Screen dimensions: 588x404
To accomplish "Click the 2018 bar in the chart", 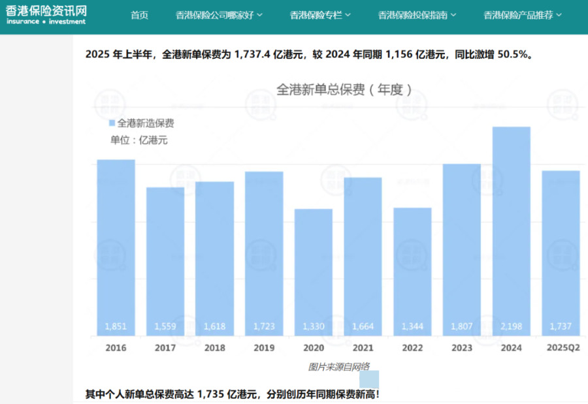I will coord(214,258).
